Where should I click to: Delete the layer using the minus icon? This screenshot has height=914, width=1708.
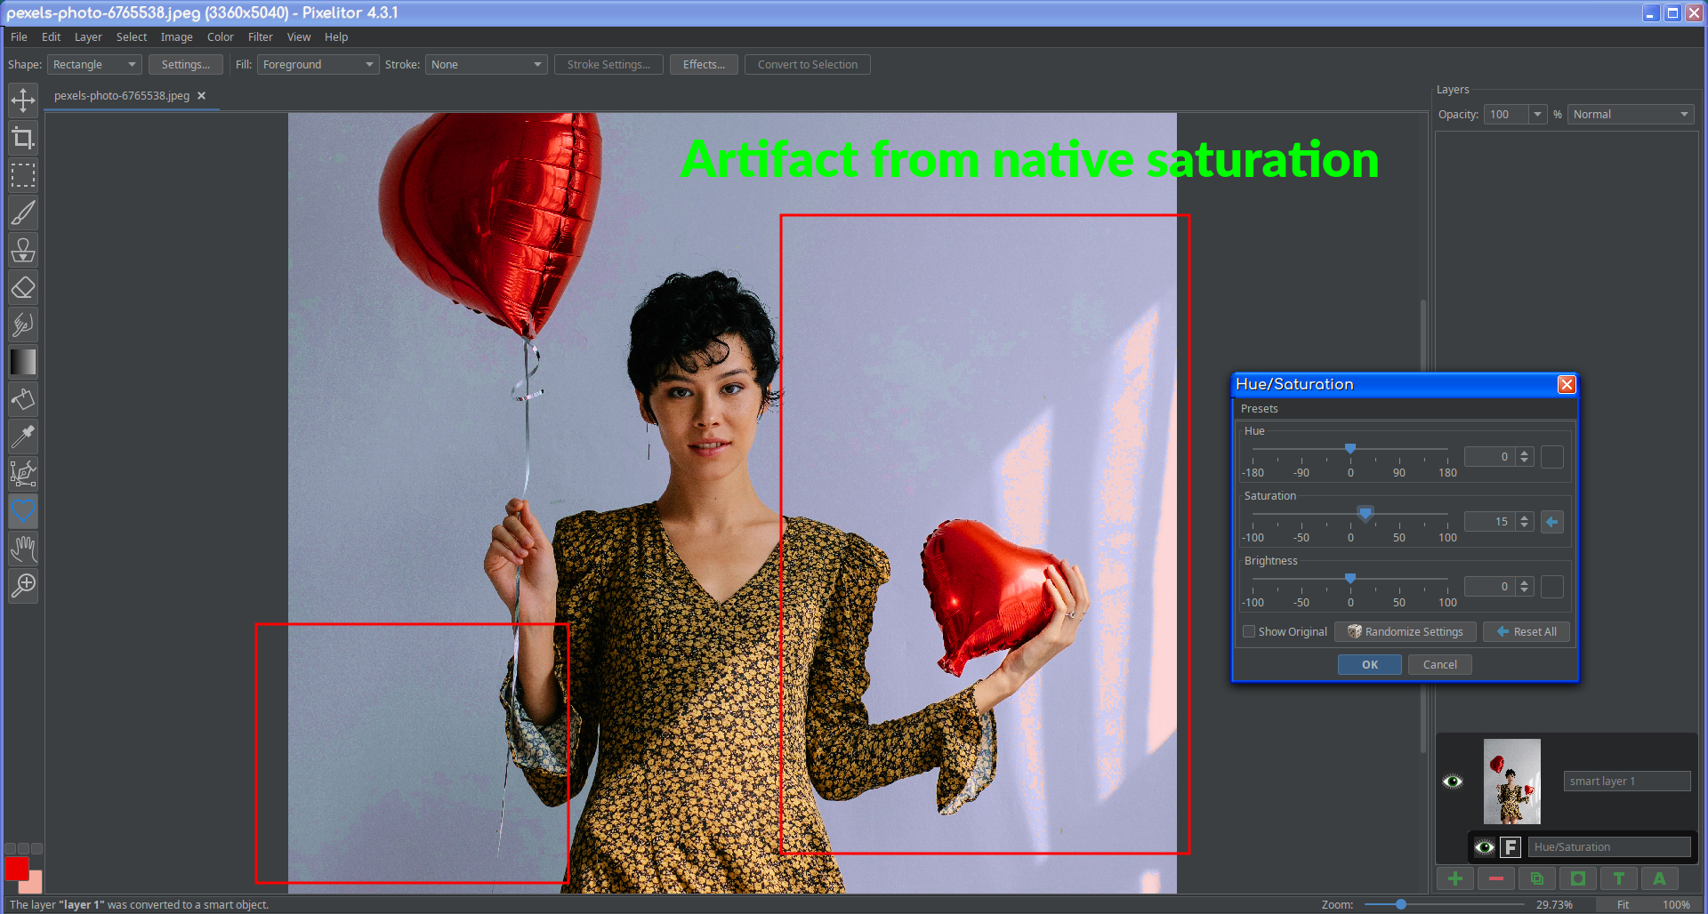pos(1496,878)
